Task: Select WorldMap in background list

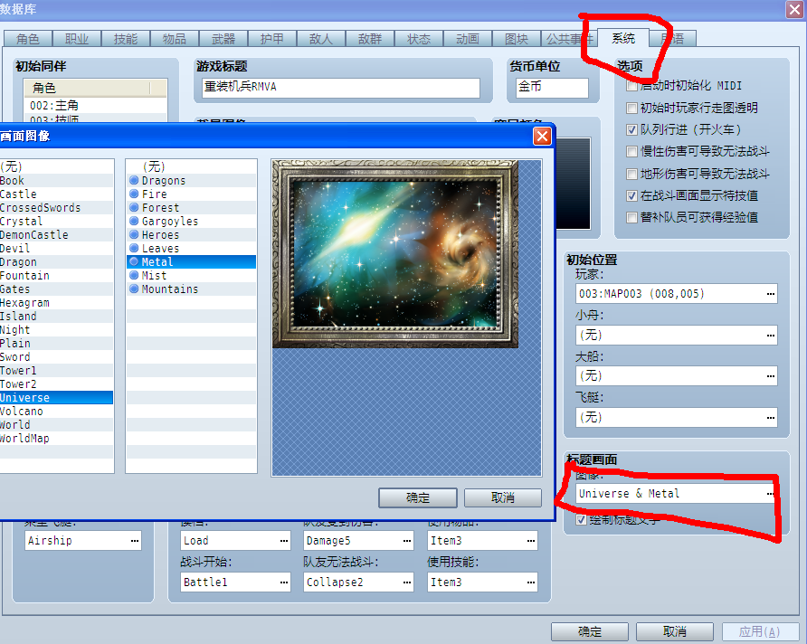Action: [x=57, y=439]
